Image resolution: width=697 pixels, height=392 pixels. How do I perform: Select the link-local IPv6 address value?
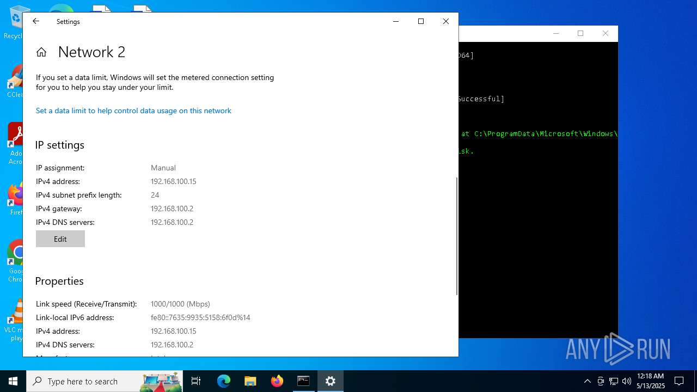200,317
